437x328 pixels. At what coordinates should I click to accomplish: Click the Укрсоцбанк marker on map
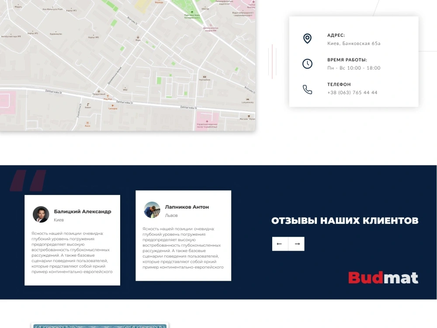point(204,78)
